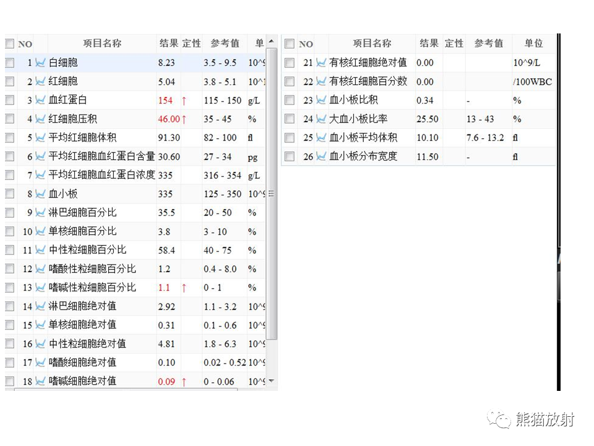Open chart icon for 有核红细胞绝对值

point(321,63)
